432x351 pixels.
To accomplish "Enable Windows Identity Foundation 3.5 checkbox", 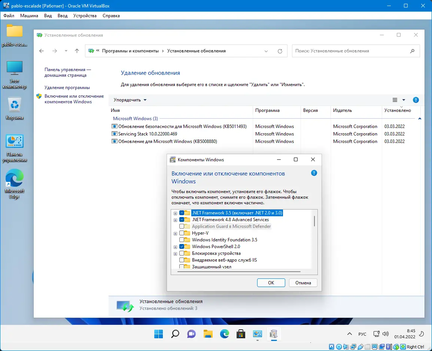I will pos(182,240).
